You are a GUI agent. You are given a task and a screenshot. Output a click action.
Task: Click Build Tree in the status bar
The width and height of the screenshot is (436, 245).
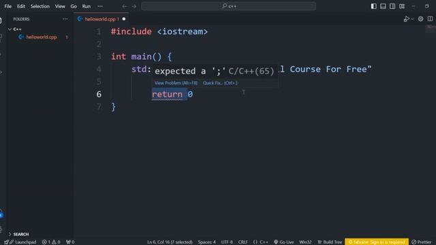point(330,242)
